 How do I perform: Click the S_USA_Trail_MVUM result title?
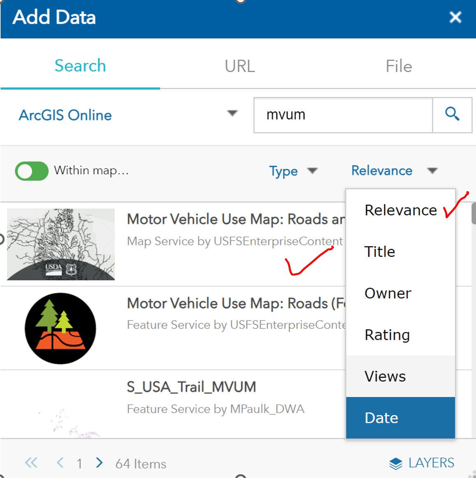pos(191,387)
